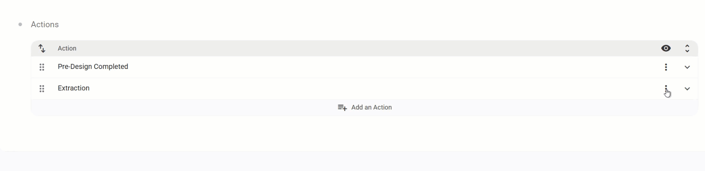705x171 pixels.
Task: Expand the Pre-Design Completed row chevron
Action: tap(687, 67)
